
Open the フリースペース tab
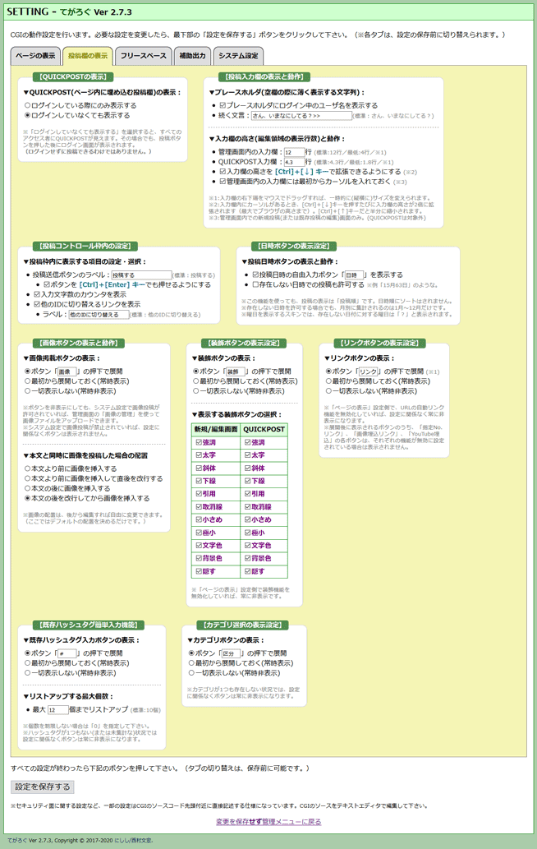144,56
